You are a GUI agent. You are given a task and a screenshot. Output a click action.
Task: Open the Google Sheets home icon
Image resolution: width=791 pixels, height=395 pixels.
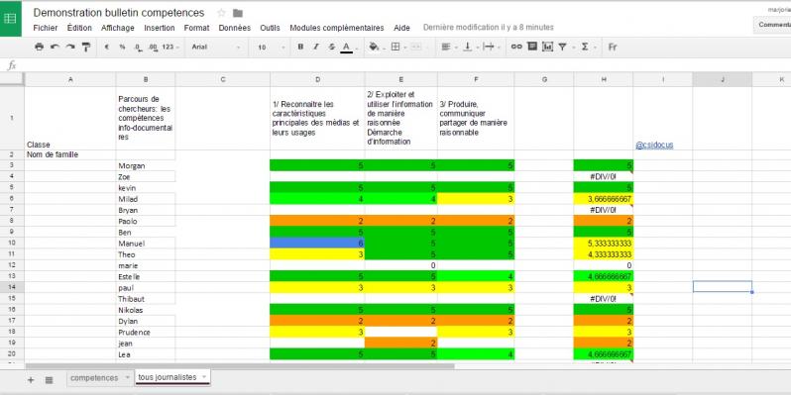[x=11, y=18]
